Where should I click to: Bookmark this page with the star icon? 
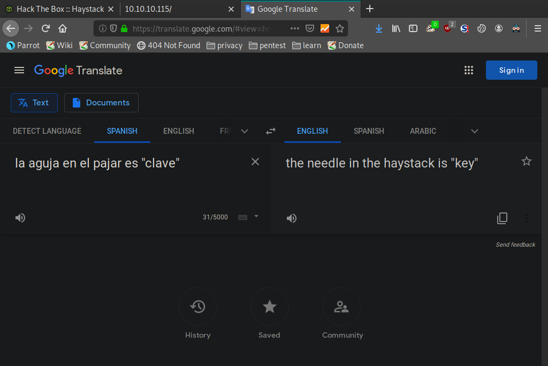point(340,28)
